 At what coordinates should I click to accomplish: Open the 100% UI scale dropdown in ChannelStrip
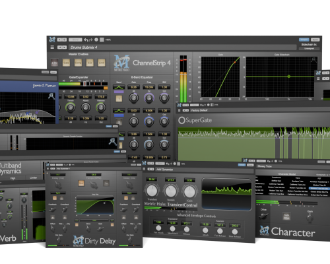pos(108,40)
